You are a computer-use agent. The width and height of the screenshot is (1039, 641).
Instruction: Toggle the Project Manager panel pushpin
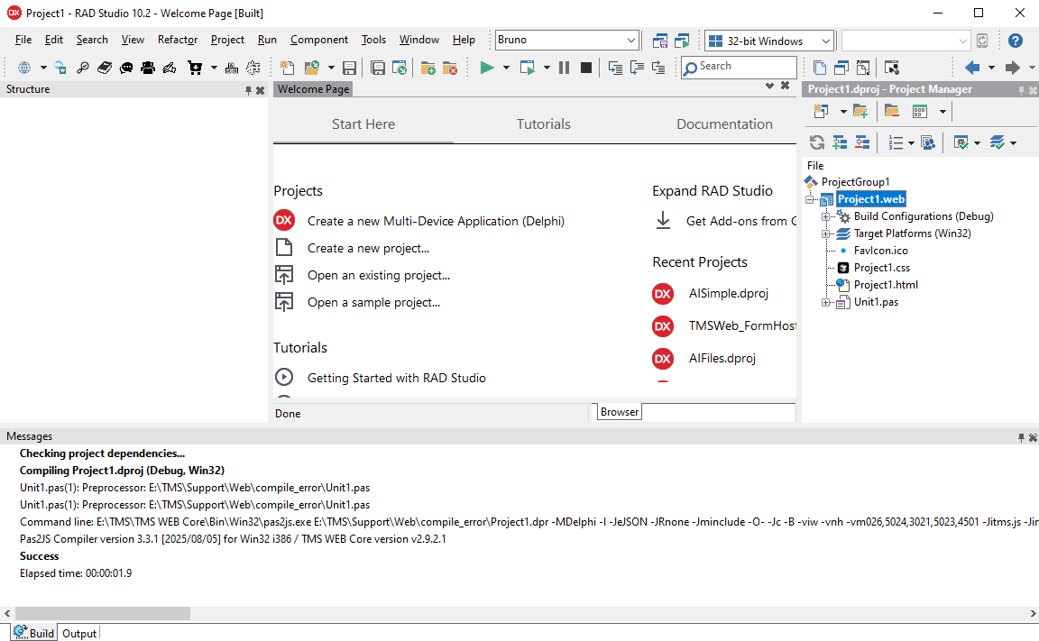[x=1021, y=90]
